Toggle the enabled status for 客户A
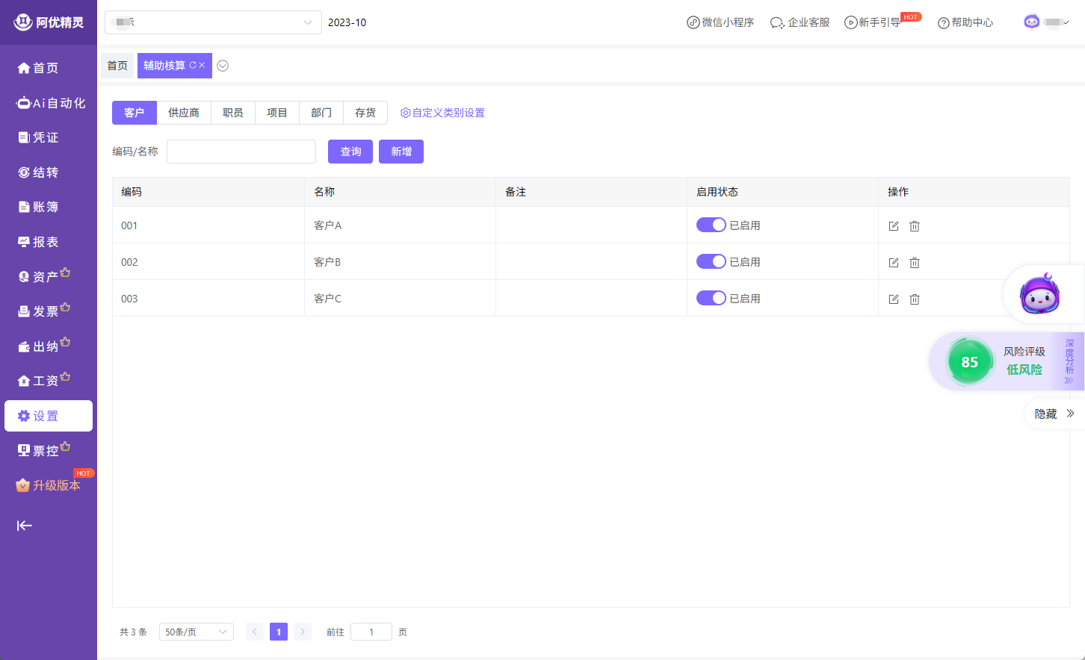 click(711, 225)
